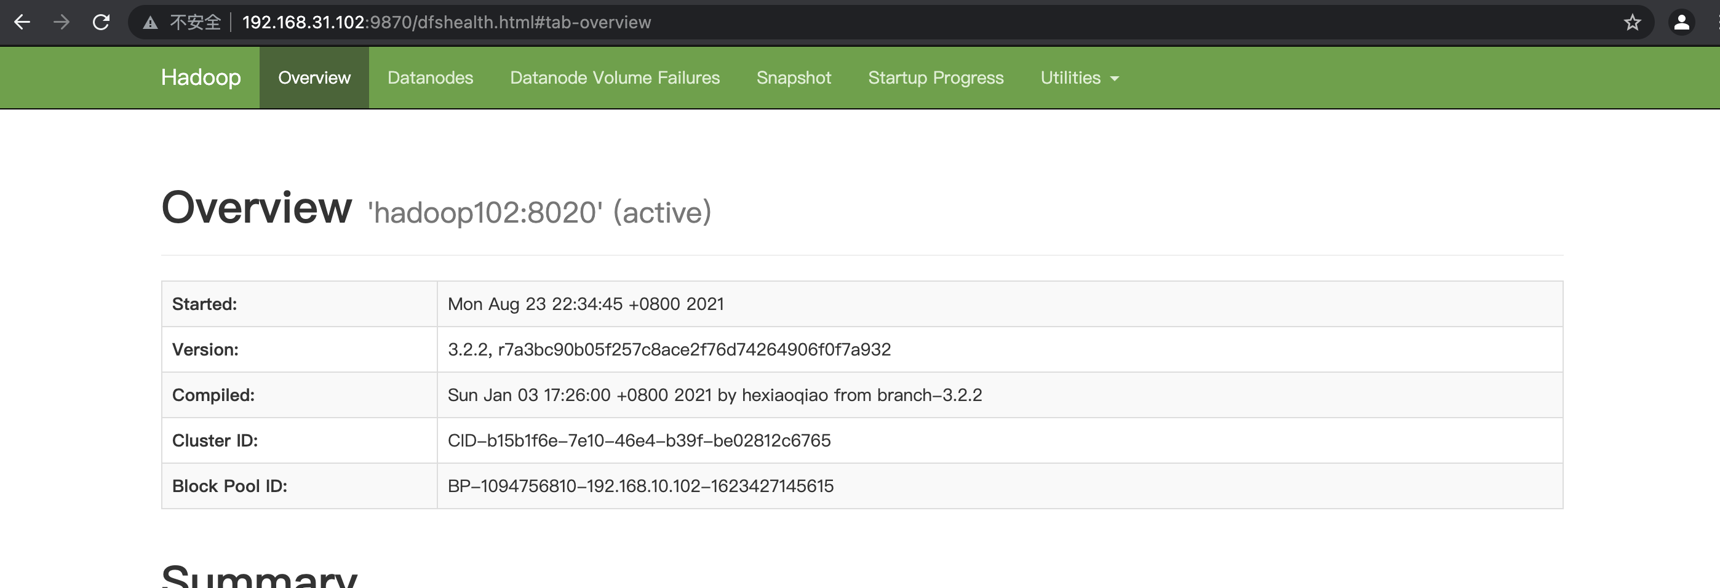Screen dimensions: 1720x588
Task: Select the Cluster ID value text
Action: (x=640, y=440)
